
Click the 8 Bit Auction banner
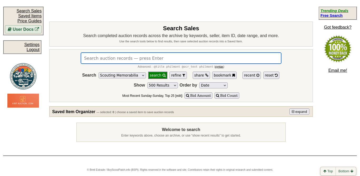[x=23, y=100]
